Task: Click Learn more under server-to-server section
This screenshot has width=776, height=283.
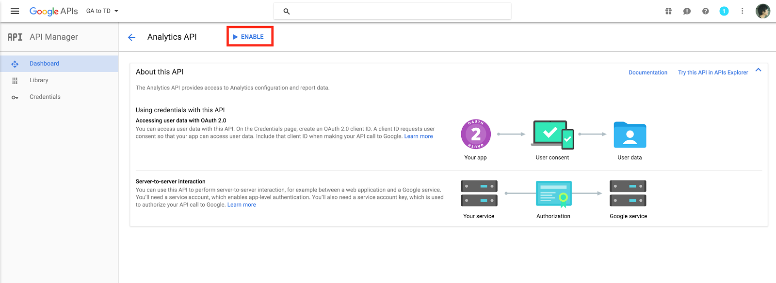Action: pyautogui.click(x=242, y=205)
